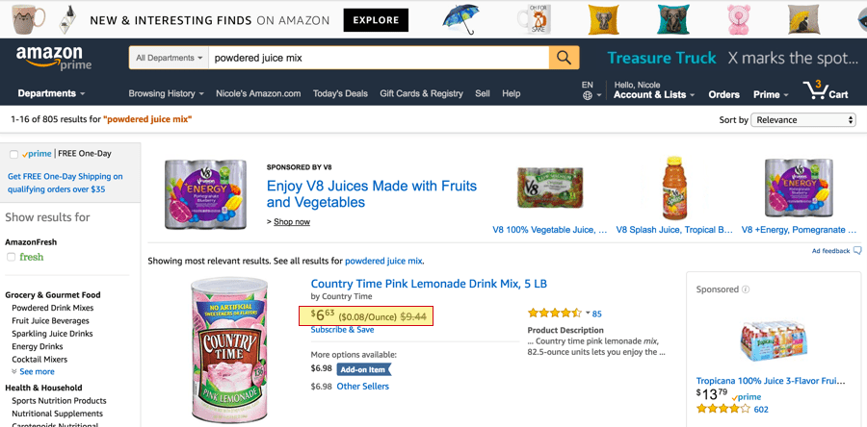Click the Ad feedback speech bubble icon
Screen dimensions: 867x427
[857, 250]
